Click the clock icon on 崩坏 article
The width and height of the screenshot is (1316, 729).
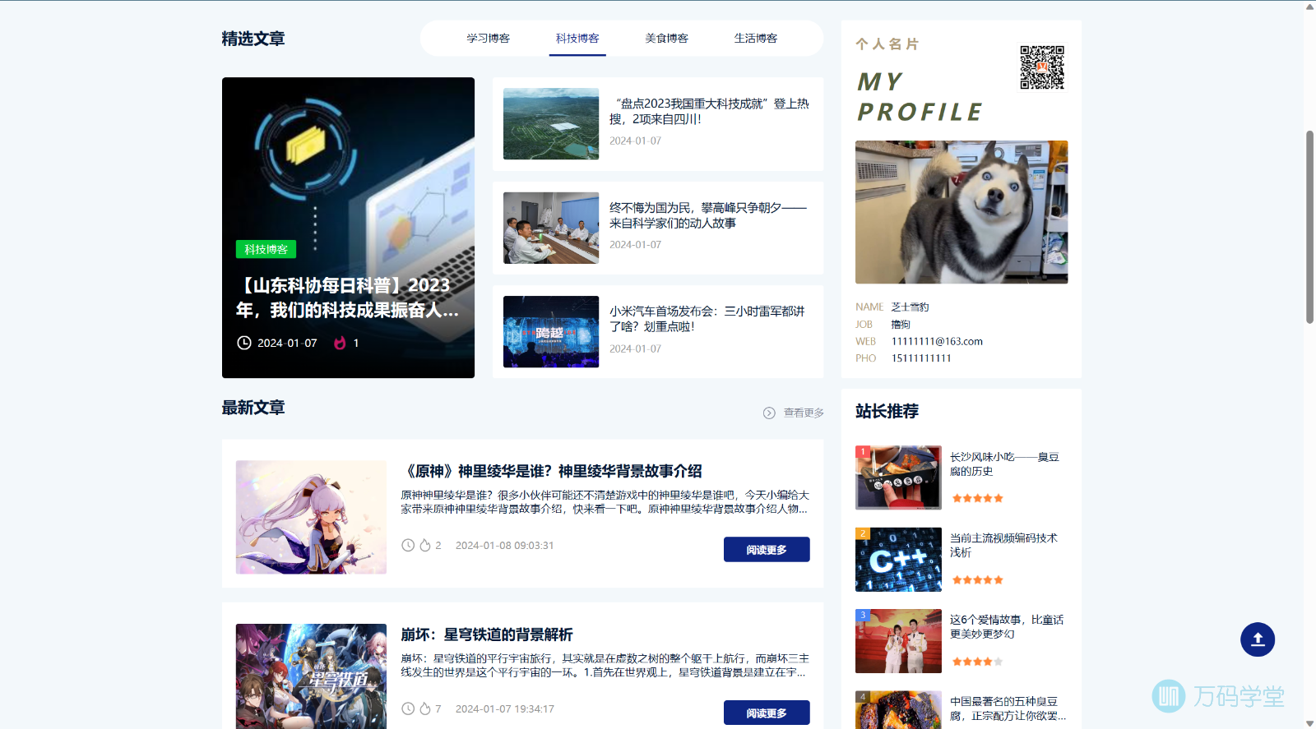pyautogui.click(x=408, y=708)
